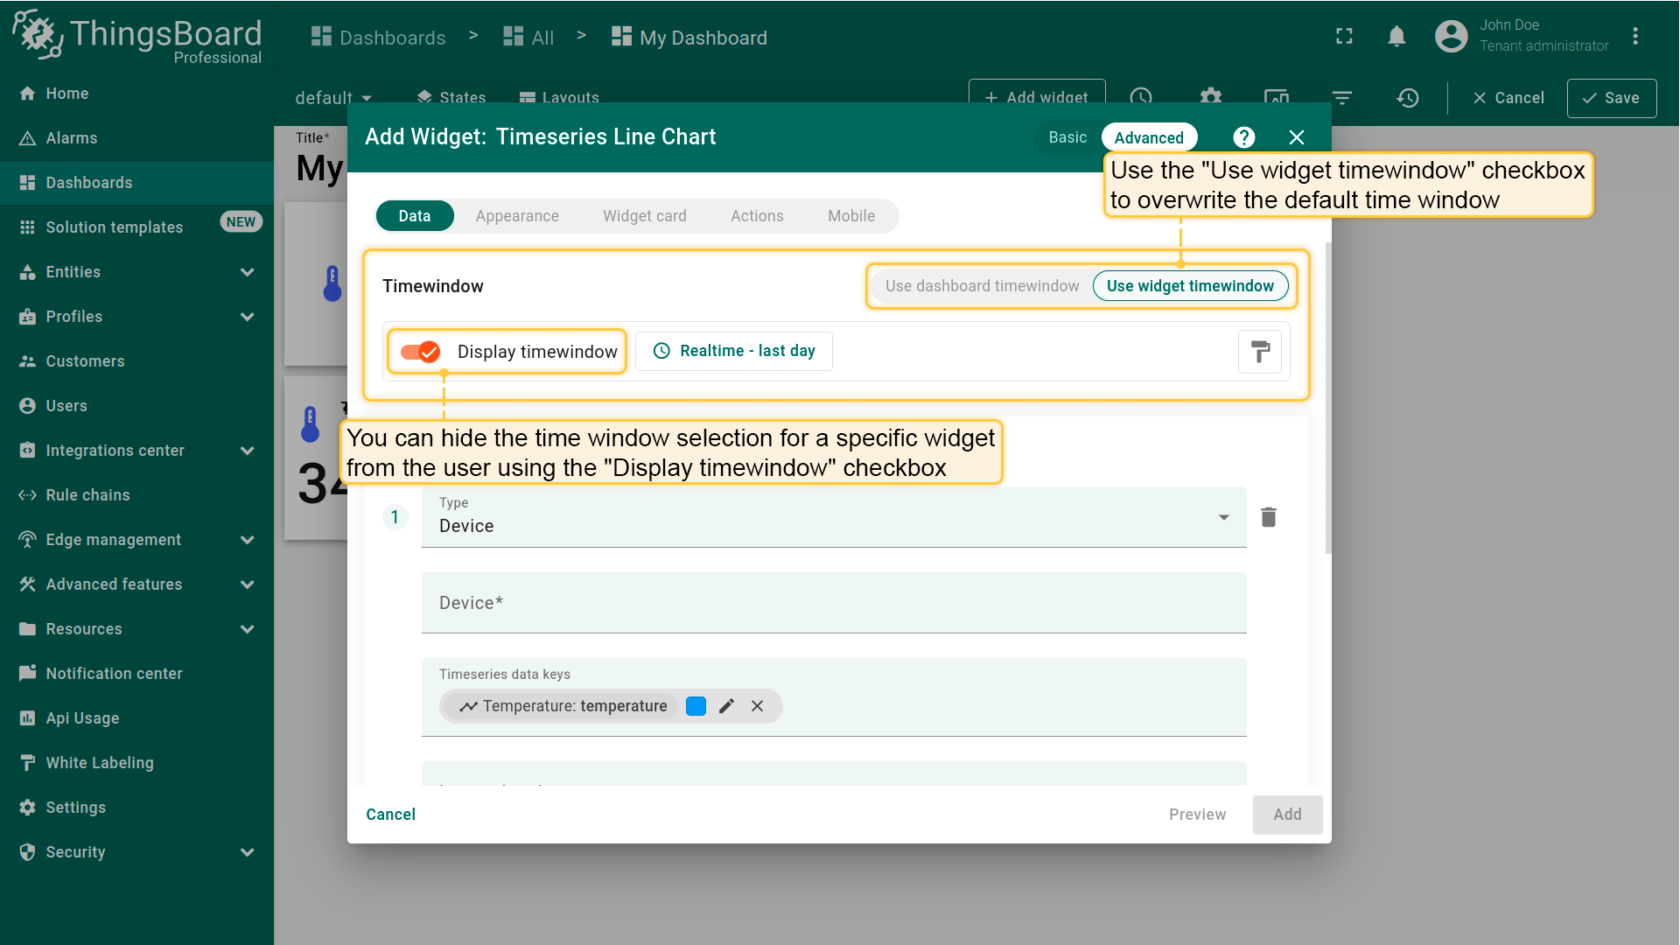Click Cancel in the dialog footer
The height and width of the screenshot is (945, 1680).
click(390, 815)
